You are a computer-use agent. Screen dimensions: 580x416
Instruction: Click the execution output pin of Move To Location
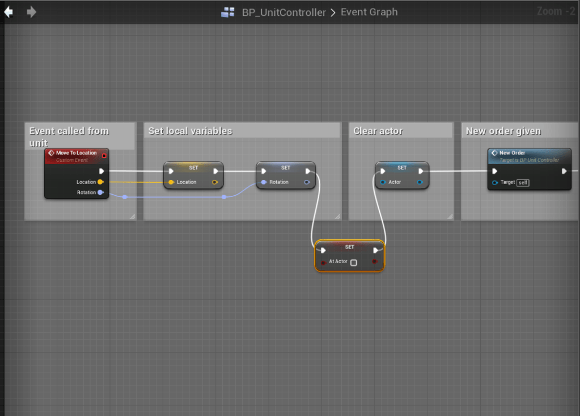coord(101,171)
